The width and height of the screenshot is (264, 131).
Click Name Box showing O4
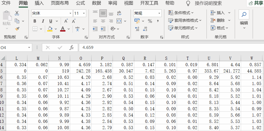point(16,48)
